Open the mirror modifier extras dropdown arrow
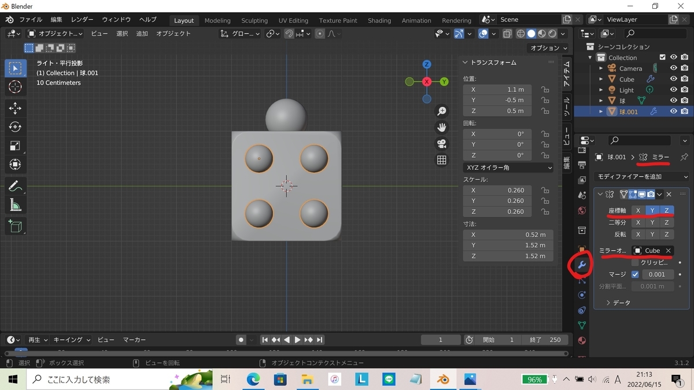The width and height of the screenshot is (694, 390). pos(659,195)
